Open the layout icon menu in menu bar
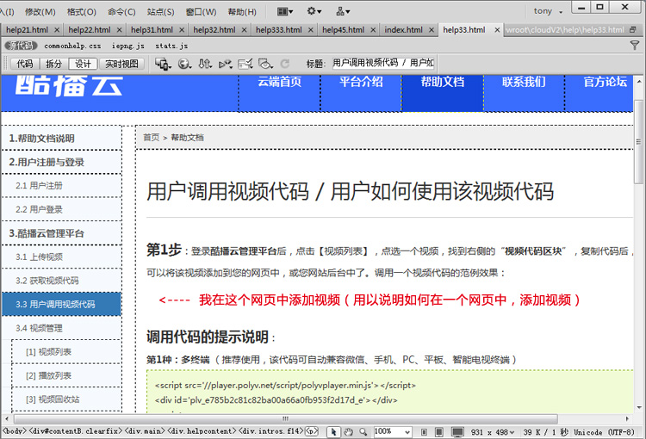The width and height of the screenshot is (646, 439). click(x=284, y=12)
